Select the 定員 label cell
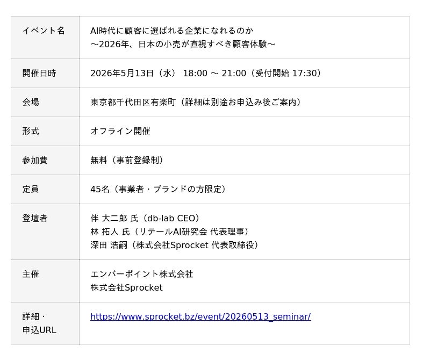 point(31,189)
